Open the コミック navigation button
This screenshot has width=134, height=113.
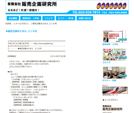coord(49,18)
